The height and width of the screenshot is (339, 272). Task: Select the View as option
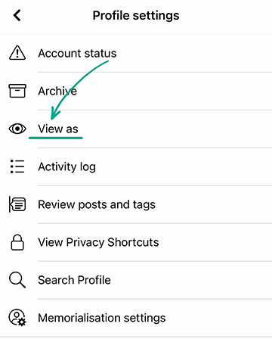click(136, 129)
